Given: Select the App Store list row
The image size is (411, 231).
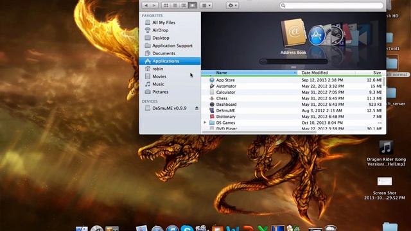Looking at the screenshot, I should [292, 80].
